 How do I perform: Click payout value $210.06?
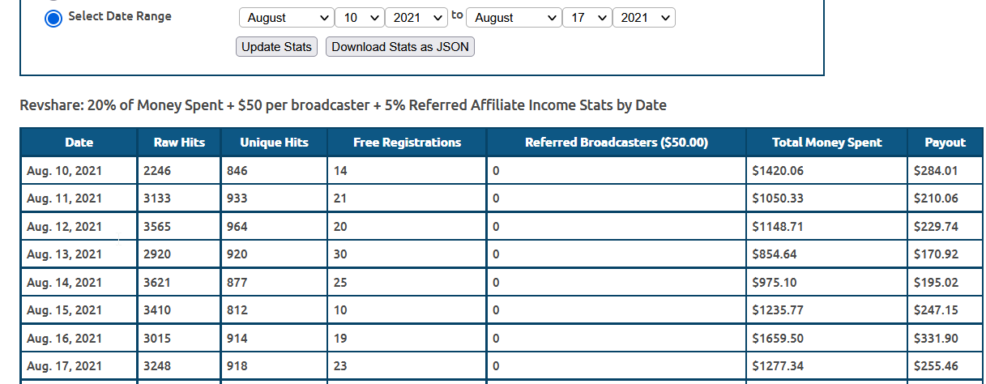click(936, 198)
